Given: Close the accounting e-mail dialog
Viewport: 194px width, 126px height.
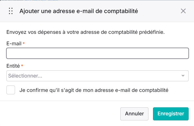Looking at the screenshot, I should click(x=183, y=11).
